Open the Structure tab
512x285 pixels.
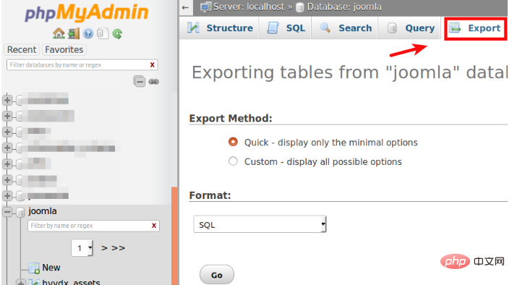click(x=220, y=28)
